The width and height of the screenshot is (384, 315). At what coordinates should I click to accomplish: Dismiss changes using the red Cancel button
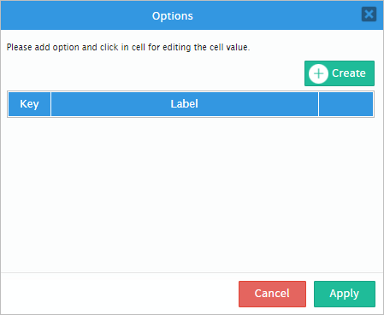point(272,294)
